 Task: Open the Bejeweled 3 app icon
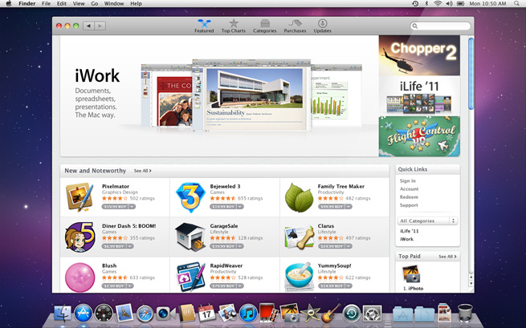pos(190,197)
